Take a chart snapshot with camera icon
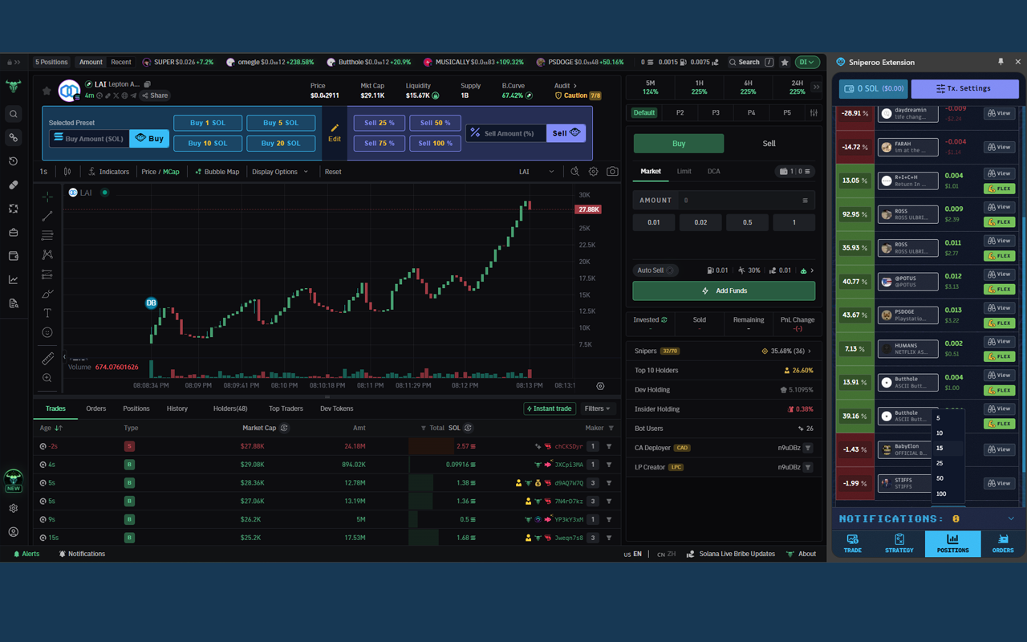The width and height of the screenshot is (1027, 642). coord(612,172)
